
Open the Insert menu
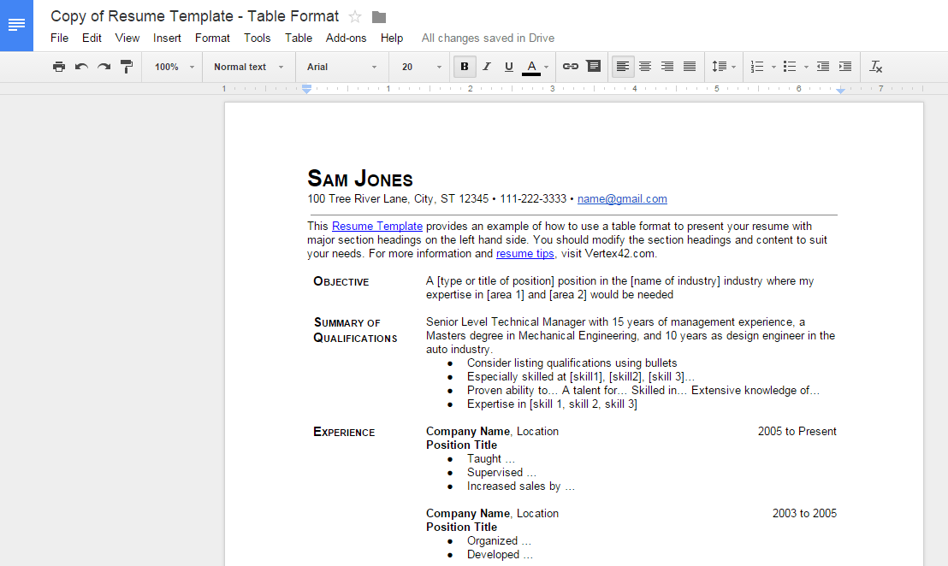click(x=167, y=38)
